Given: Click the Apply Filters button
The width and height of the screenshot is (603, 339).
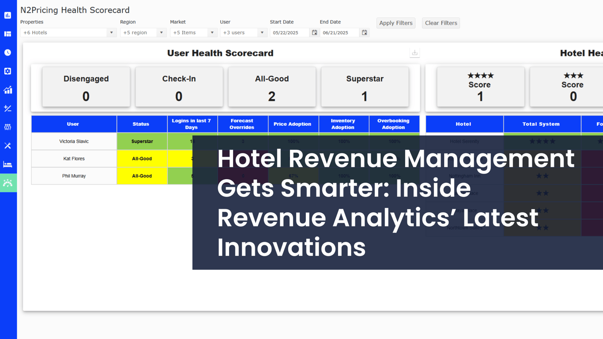Looking at the screenshot, I should (396, 23).
